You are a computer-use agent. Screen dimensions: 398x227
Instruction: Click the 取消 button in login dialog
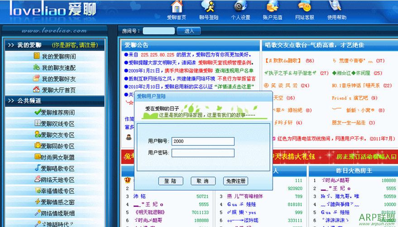point(203,181)
